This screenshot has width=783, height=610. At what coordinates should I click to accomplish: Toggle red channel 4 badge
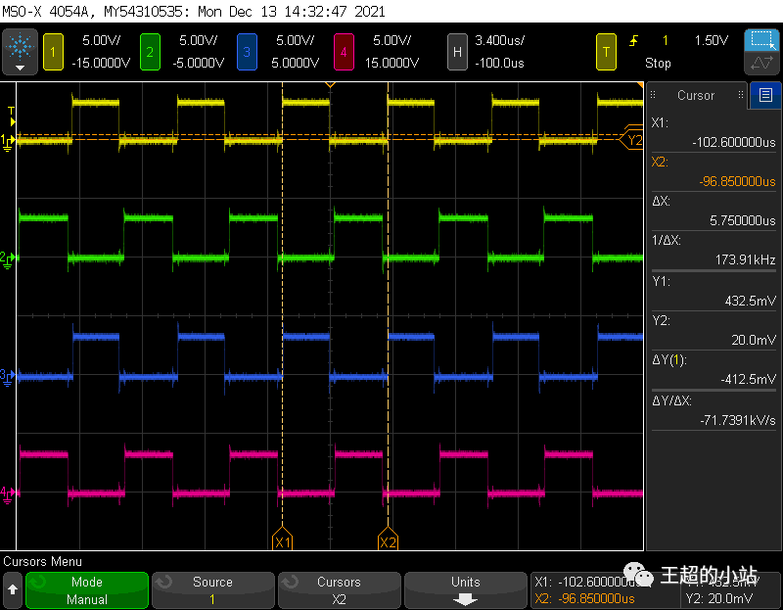coord(344,51)
